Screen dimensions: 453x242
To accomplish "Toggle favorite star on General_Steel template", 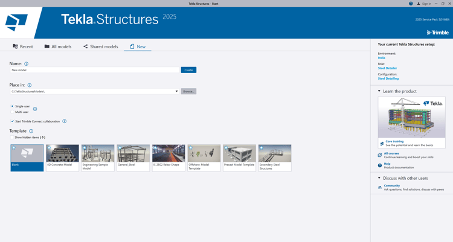I will click(x=120, y=148).
